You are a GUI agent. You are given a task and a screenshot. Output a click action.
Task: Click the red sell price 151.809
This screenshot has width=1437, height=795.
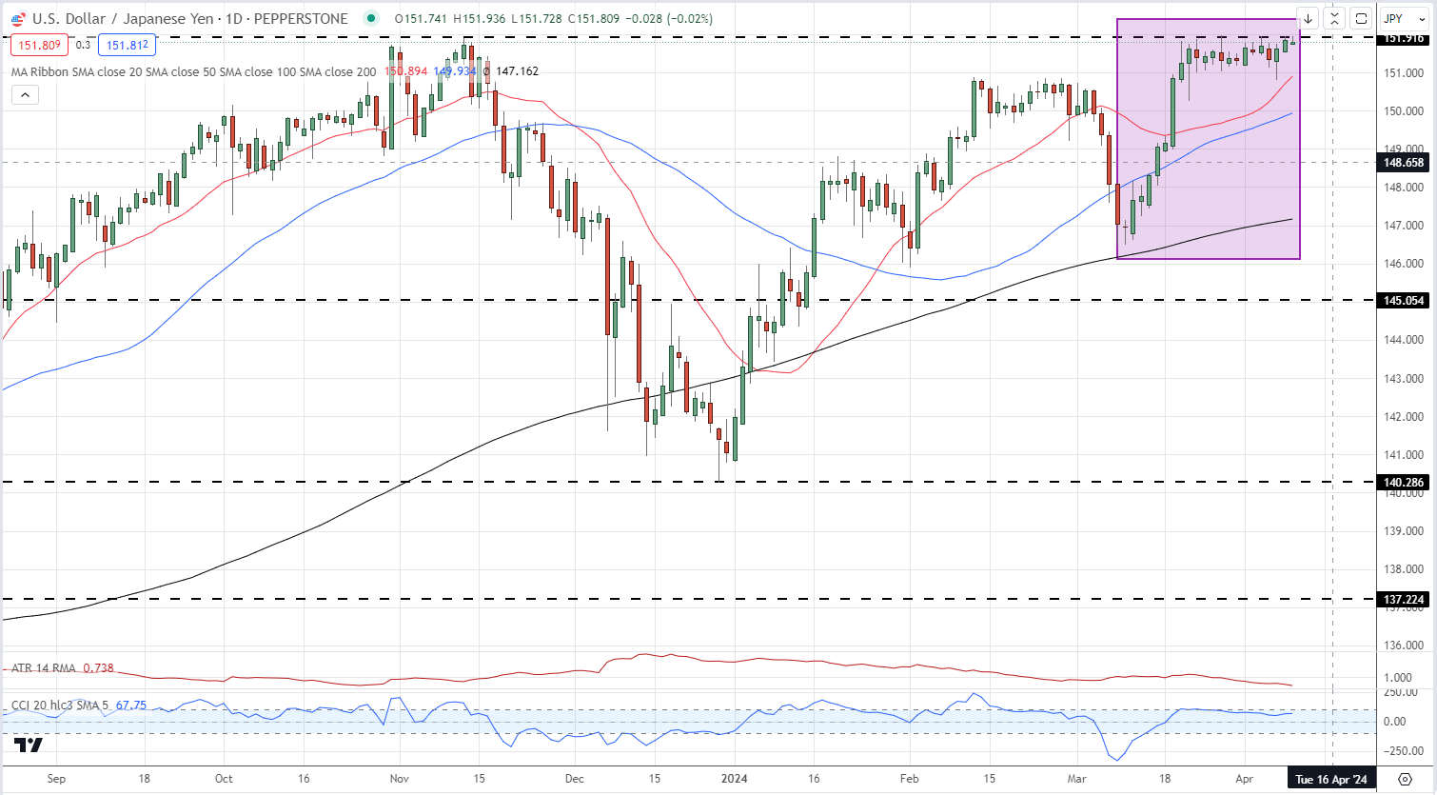[x=40, y=45]
